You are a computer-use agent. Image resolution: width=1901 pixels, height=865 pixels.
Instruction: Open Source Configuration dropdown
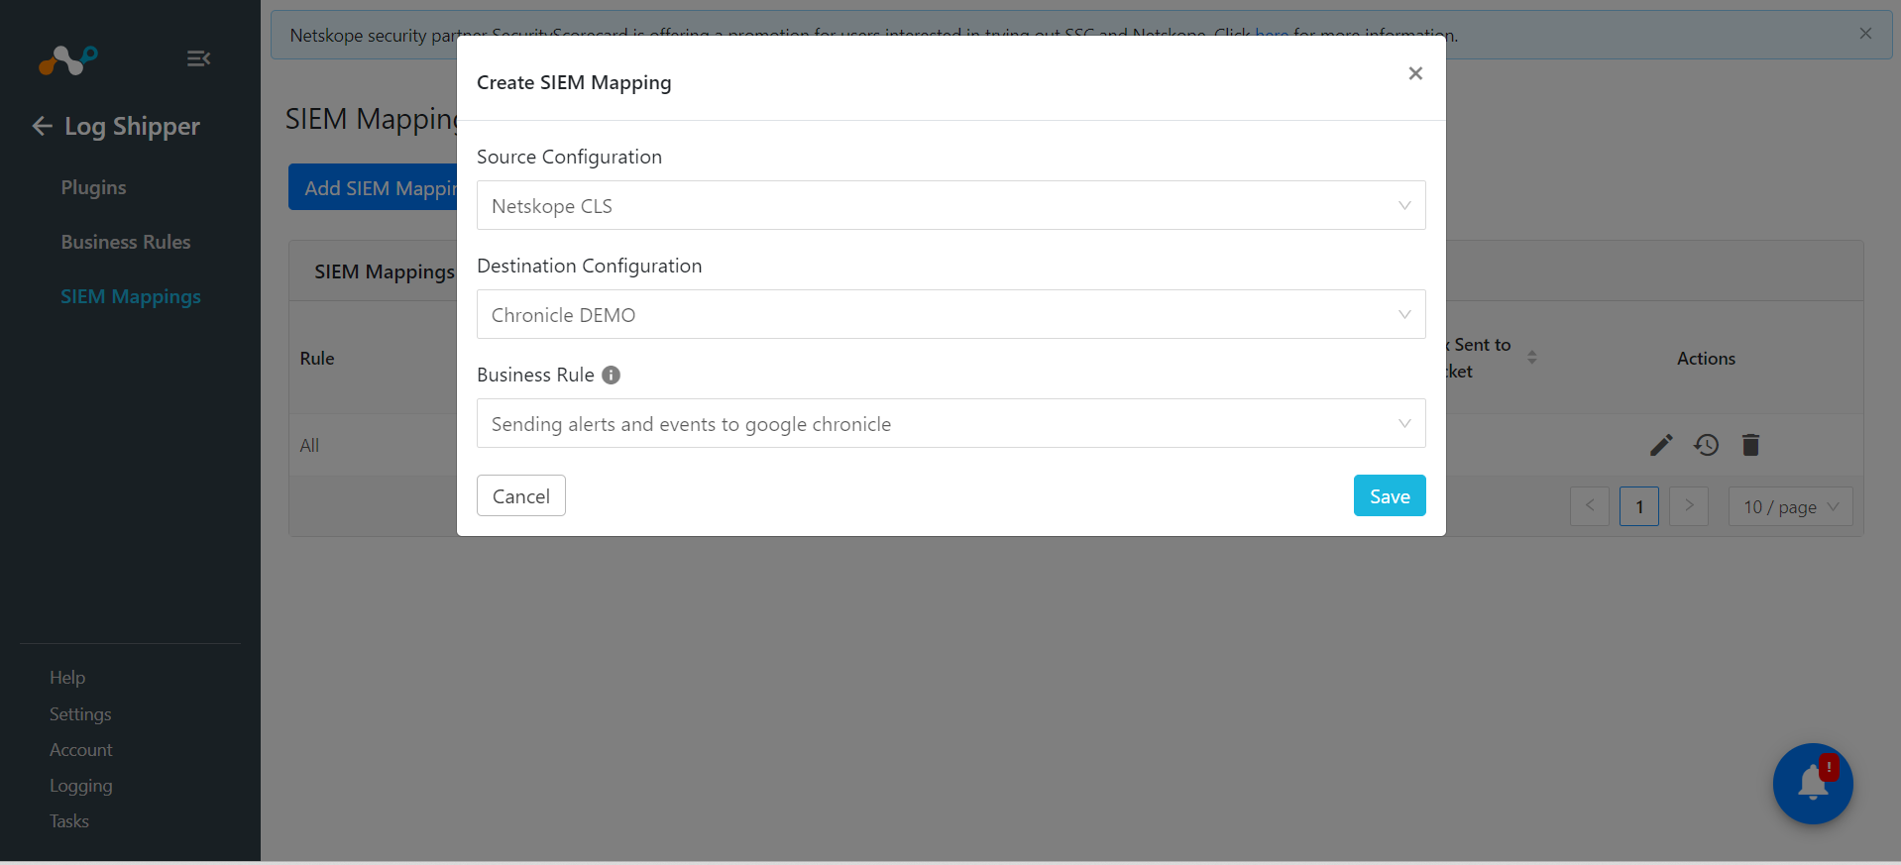[x=950, y=205]
